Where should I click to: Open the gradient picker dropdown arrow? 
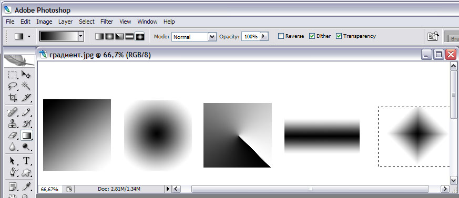pos(81,37)
